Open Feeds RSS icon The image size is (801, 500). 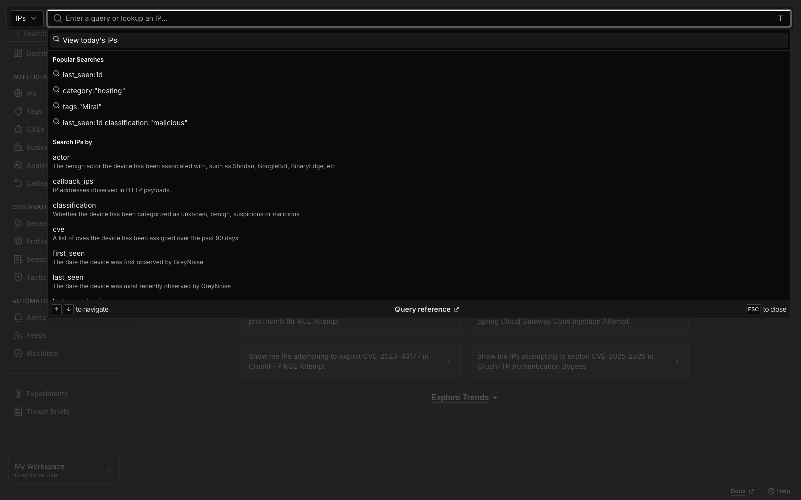[18, 335]
